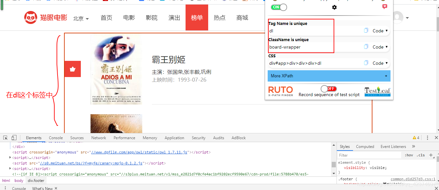Switch to the DevTools AdBlock tab
This screenshot has height=190, width=439.
tap(239, 138)
